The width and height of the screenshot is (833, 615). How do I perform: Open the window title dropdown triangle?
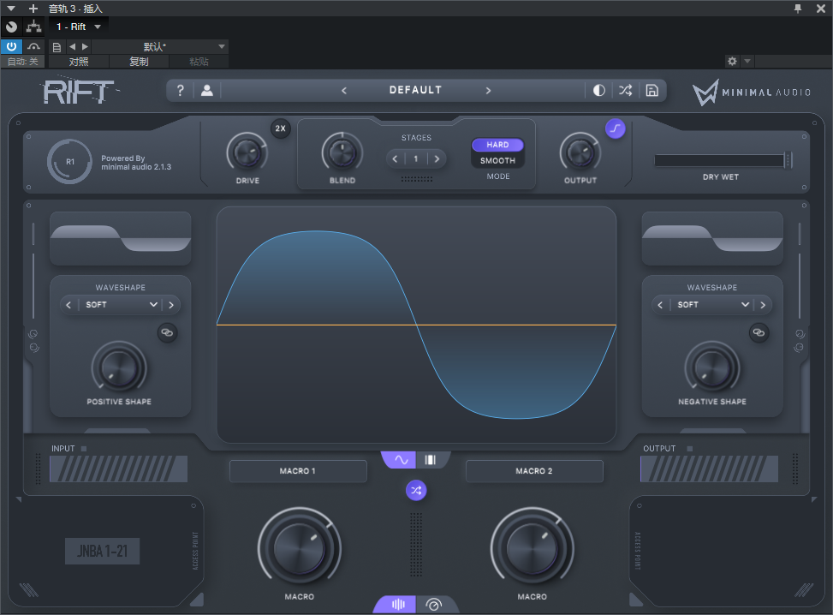pyautogui.click(x=10, y=9)
